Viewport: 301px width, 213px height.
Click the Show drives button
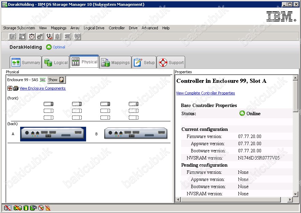[x=56, y=80]
